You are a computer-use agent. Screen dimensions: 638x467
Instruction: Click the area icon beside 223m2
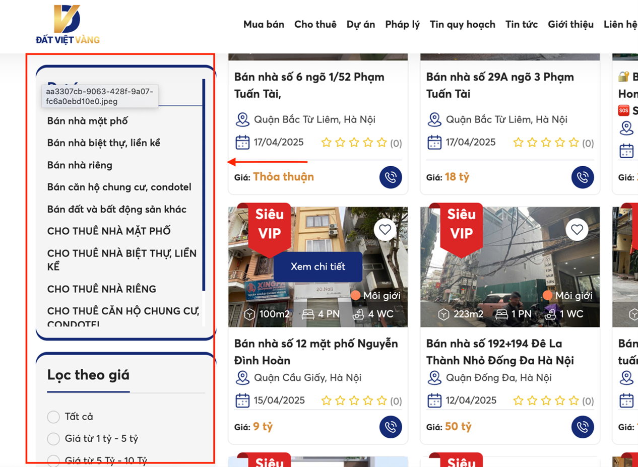pyautogui.click(x=443, y=314)
